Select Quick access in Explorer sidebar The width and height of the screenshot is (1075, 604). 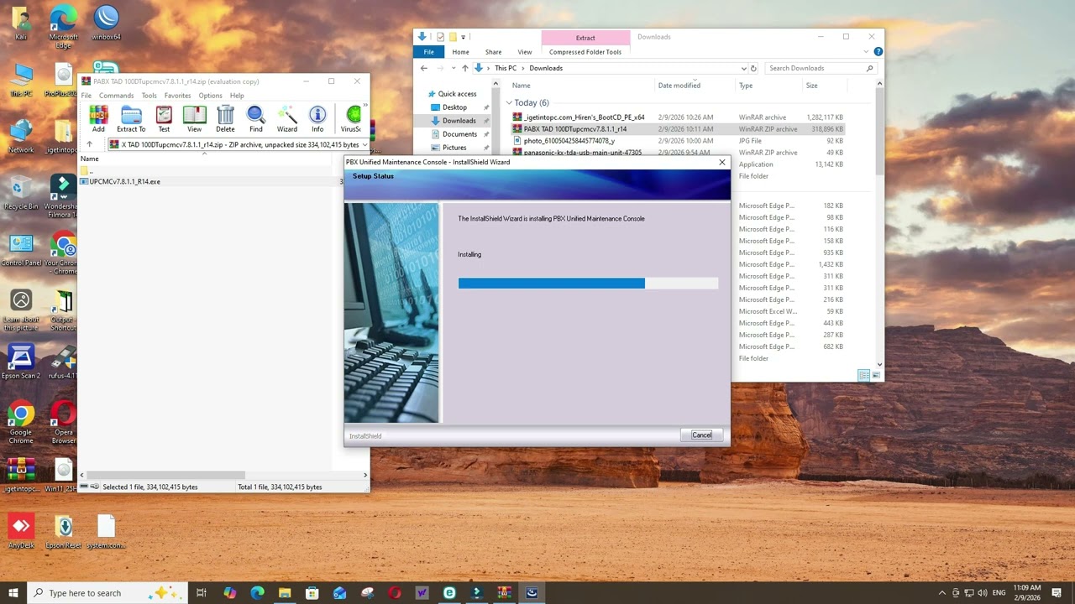(453, 94)
